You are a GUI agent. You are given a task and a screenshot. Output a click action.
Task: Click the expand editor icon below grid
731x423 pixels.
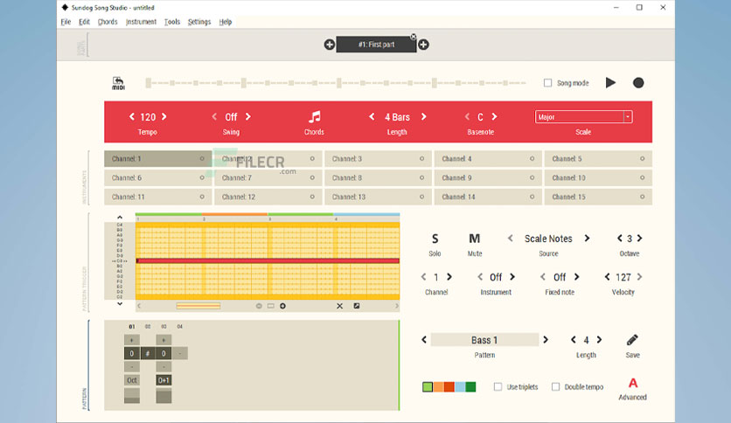click(x=357, y=306)
